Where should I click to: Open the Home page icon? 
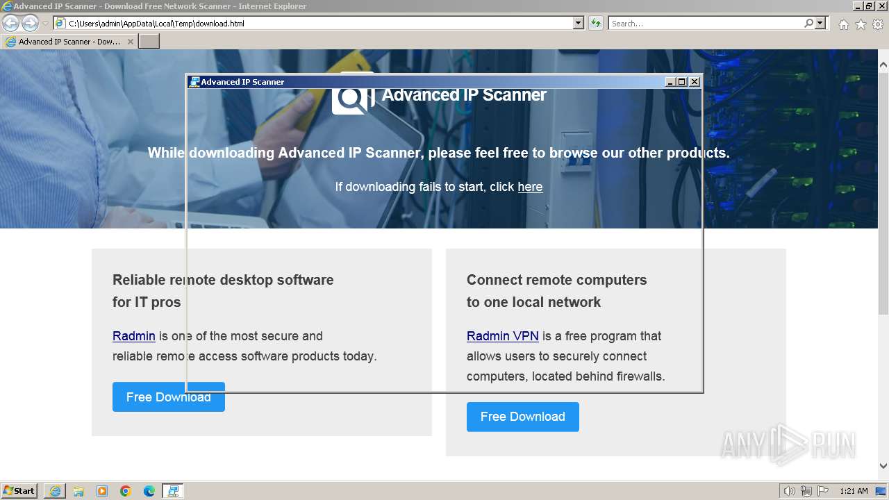[x=843, y=24]
